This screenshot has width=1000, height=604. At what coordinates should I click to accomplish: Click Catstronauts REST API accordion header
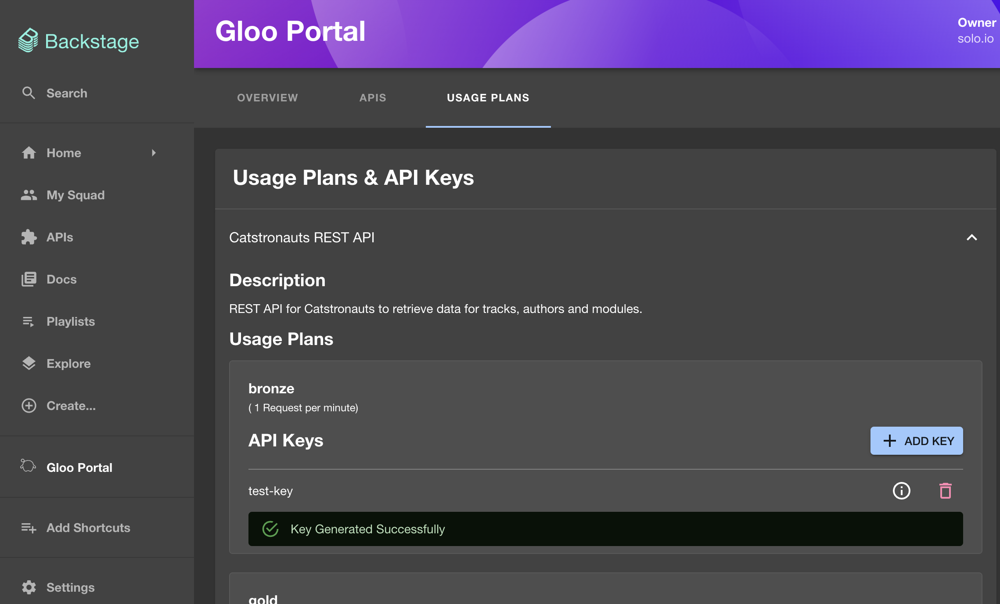pos(302,237)
